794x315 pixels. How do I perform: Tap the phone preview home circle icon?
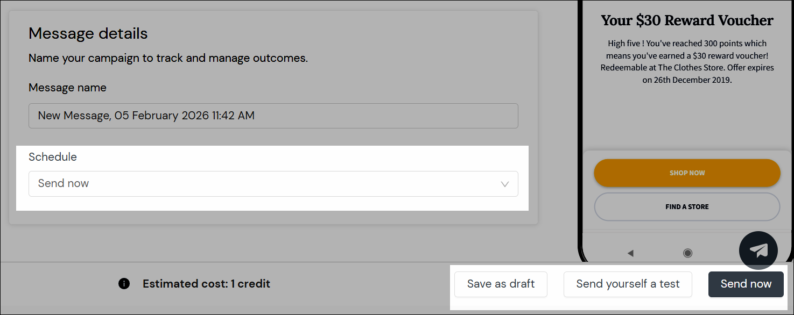(687, 253)
